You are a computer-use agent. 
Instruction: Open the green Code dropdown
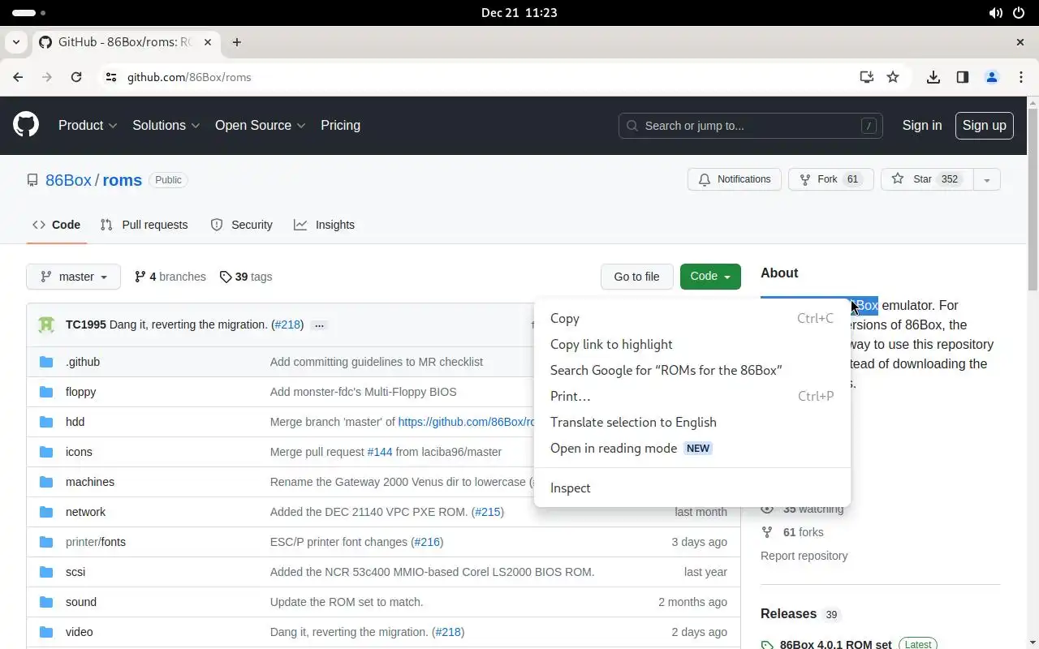pyautogui.click(x=710, y=277)
